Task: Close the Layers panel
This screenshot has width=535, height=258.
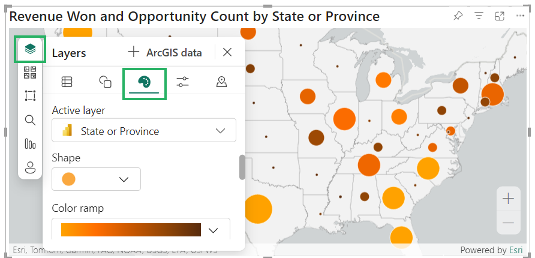Action: coord(227,52)
